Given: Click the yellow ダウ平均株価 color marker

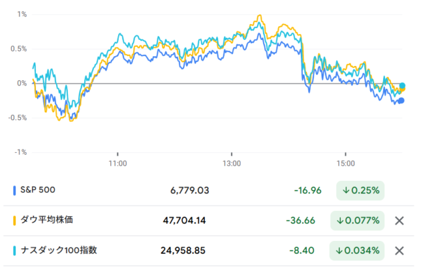Looking at the screenshot, I should (x=15, y=220).
